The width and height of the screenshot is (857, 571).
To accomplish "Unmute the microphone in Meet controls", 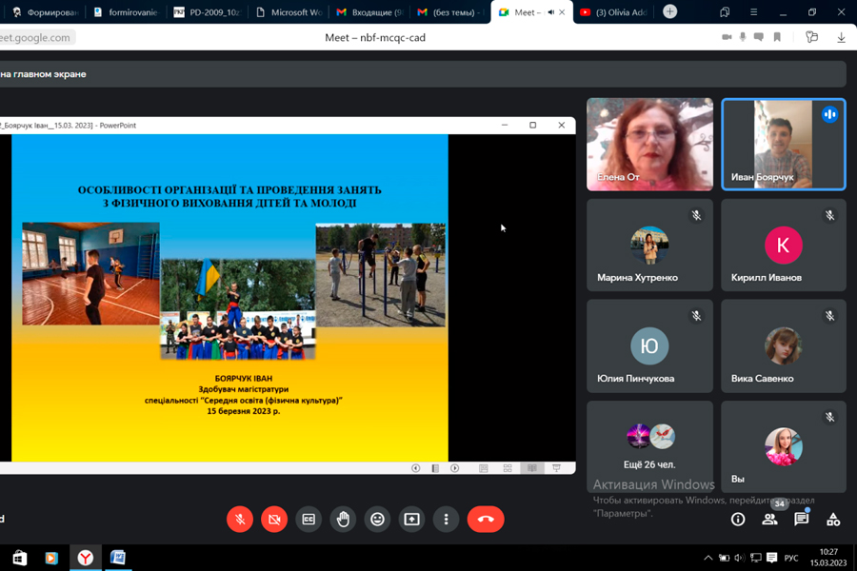I will (240, 519).
